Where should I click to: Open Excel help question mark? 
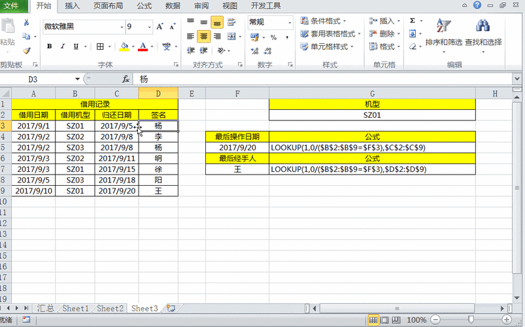tap(477, 5)
